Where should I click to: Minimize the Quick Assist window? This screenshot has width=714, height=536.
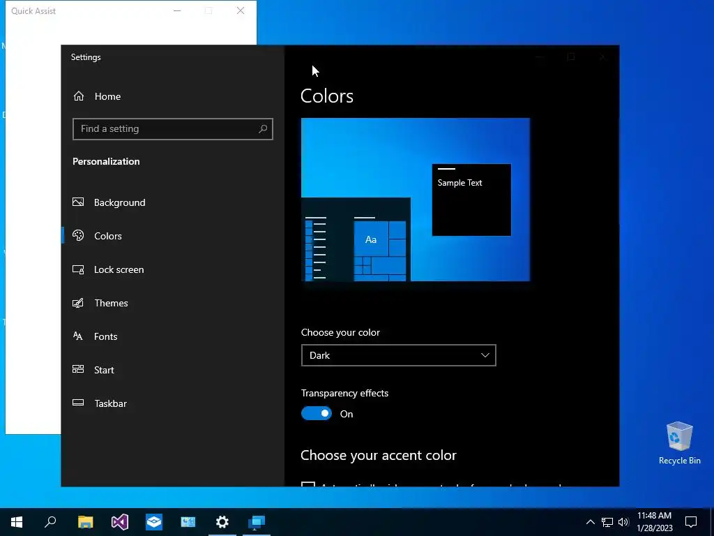[177, 10]
